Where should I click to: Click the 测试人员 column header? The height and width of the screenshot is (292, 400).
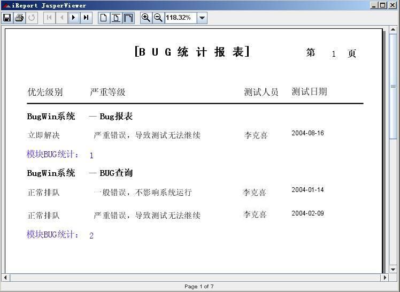click(x=261, y=92)
